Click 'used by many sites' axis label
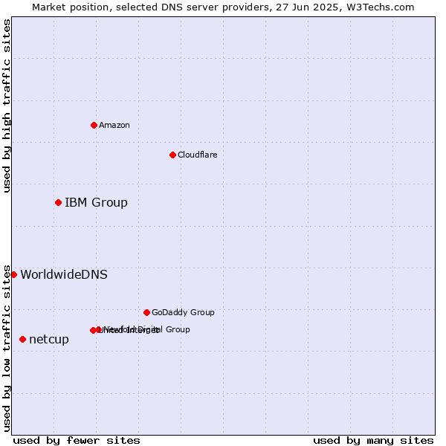The height and width of the screenshot is (446, 446). coord(373,441)
